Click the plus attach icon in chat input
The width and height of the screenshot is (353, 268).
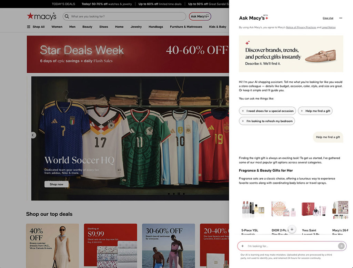click(x=242, y=246)
